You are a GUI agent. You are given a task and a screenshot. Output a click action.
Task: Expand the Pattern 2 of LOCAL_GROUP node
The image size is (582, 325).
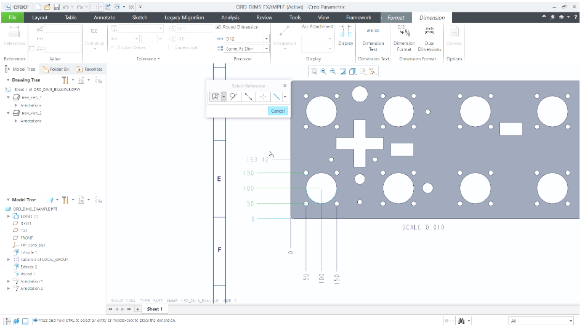coord(8,260)
